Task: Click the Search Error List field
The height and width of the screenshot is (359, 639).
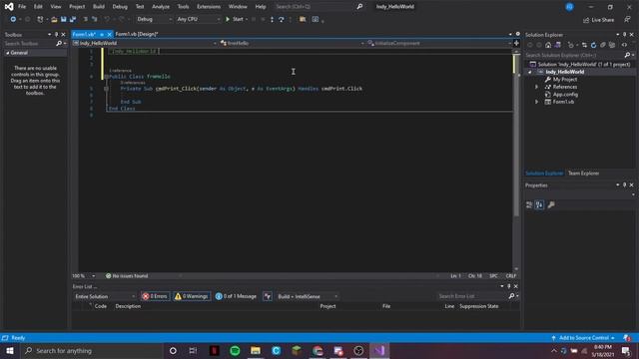Action: point(472,296)
